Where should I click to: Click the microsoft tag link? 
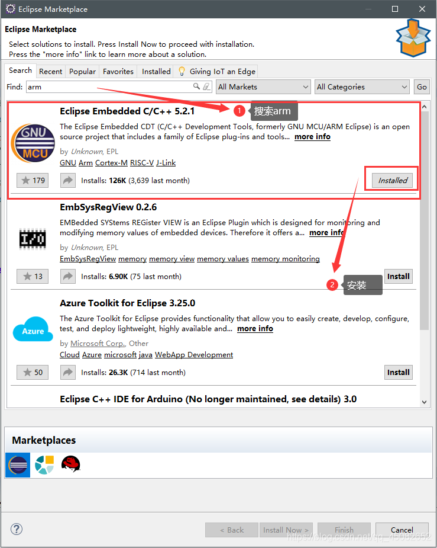pos(120,355)
